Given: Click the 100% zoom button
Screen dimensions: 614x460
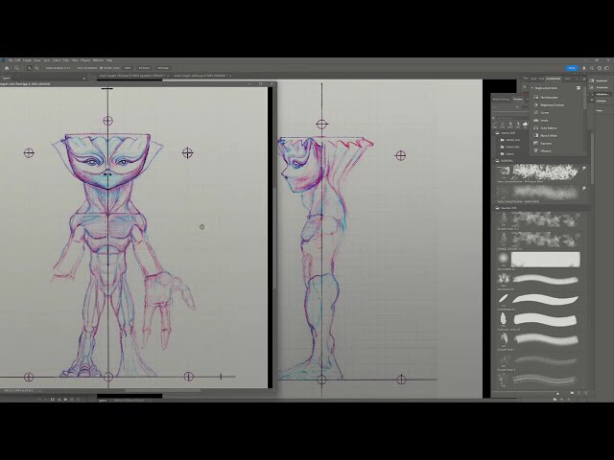Looking at the screenshot, I should pyautogui.click(x=128, y=68).
